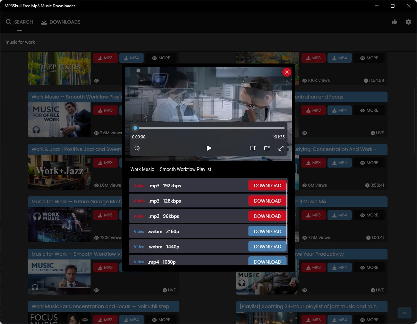Open picture-in-picture mode in the player
The width and height of the screenshot is (417, 324).
267,148
